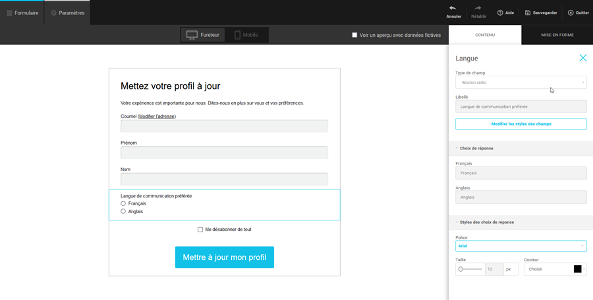This screenshot has height=300, width=593.
Task: Click the Votre expérience intro paragraph
Action: 212,103
